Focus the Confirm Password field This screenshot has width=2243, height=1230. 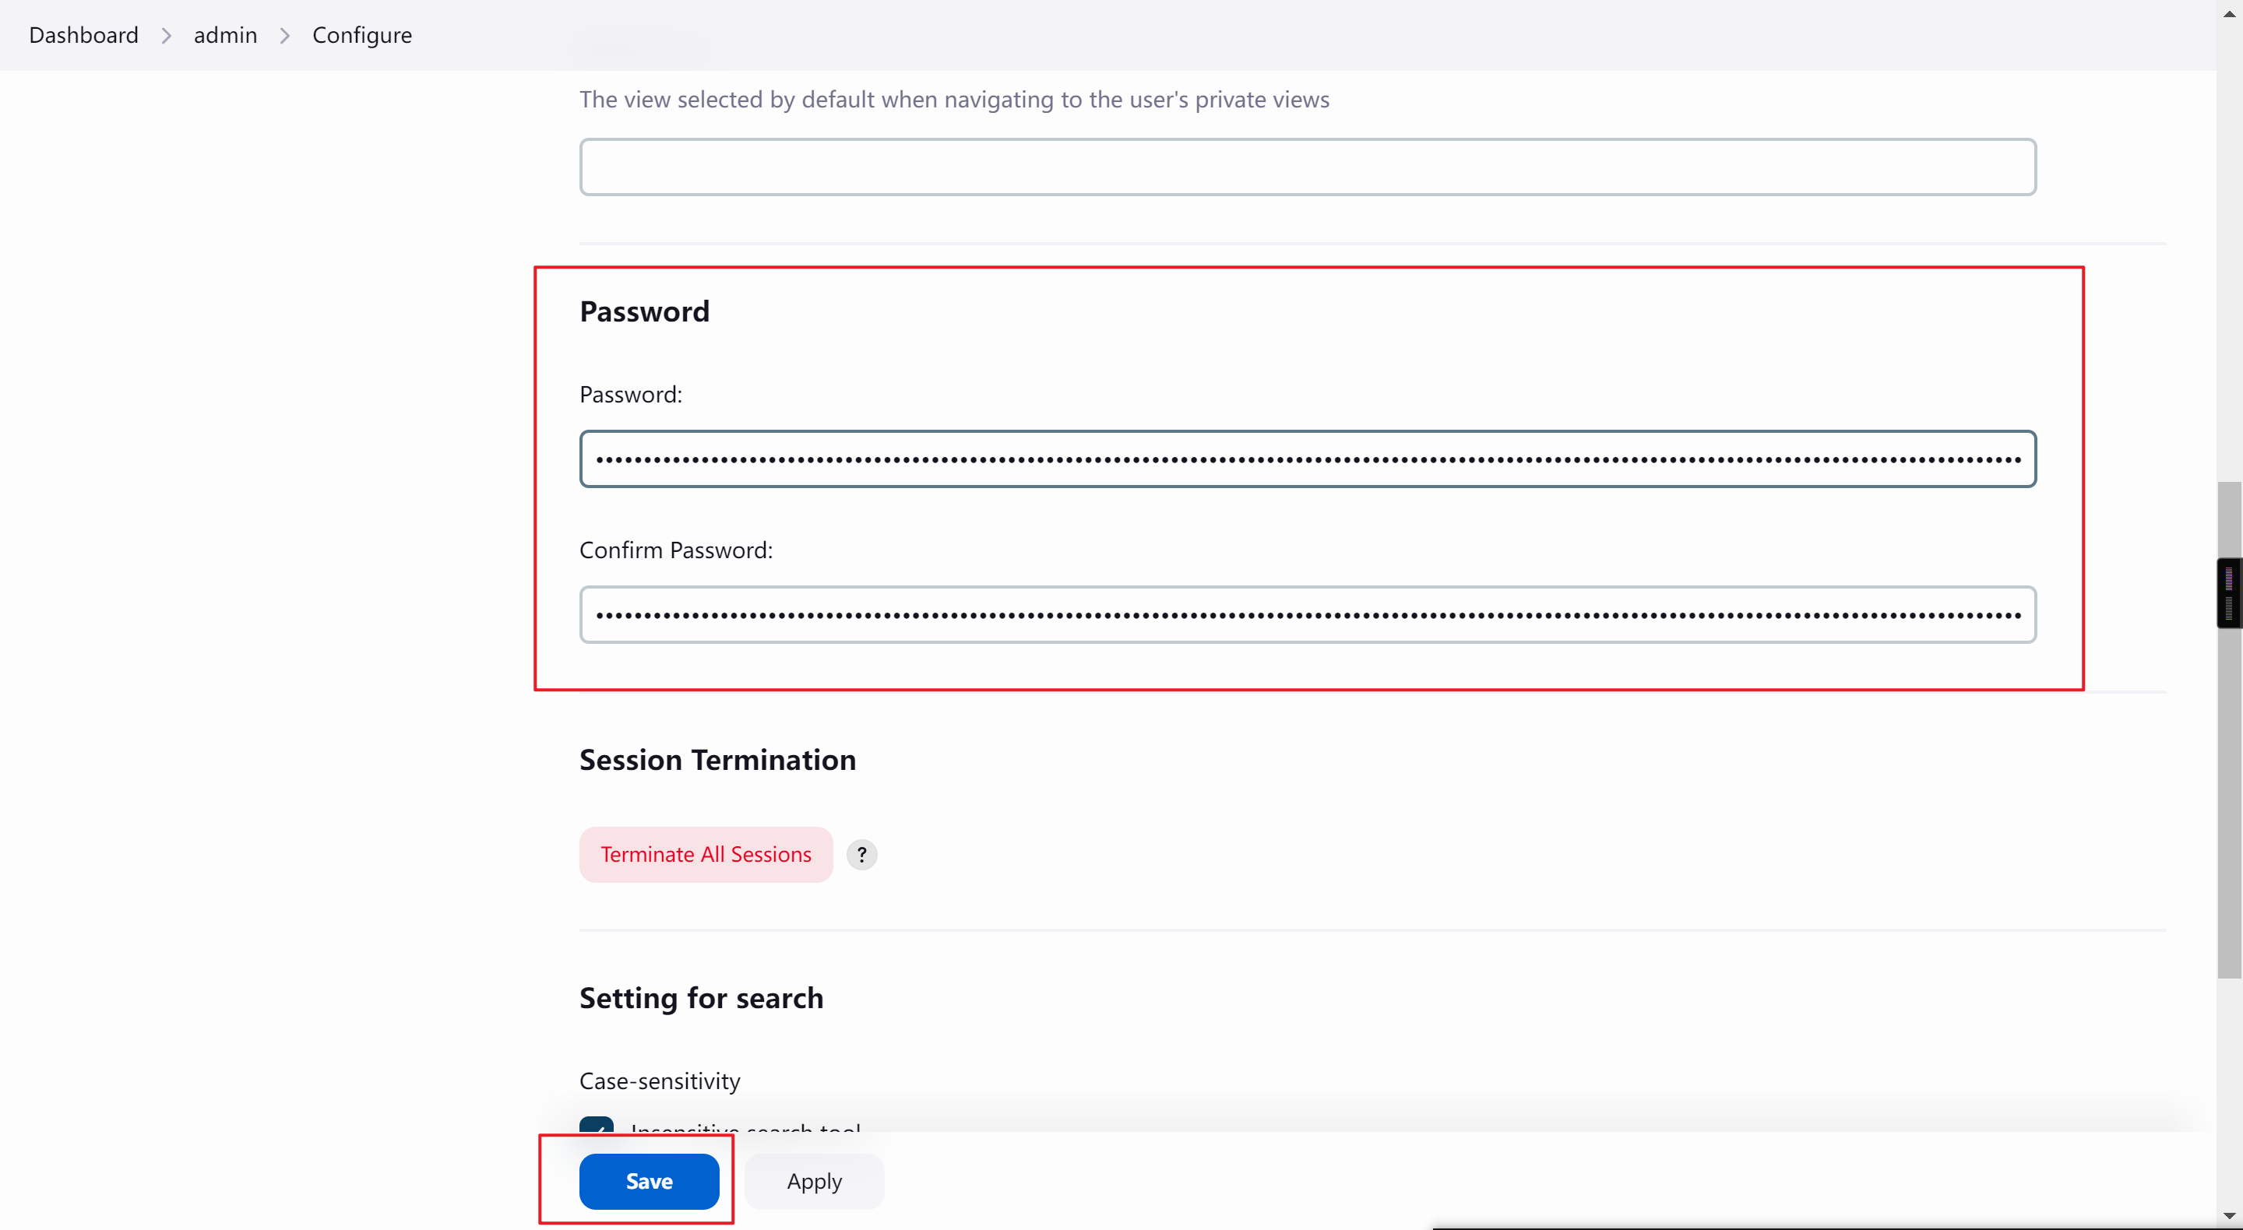tap(1307, 614)
